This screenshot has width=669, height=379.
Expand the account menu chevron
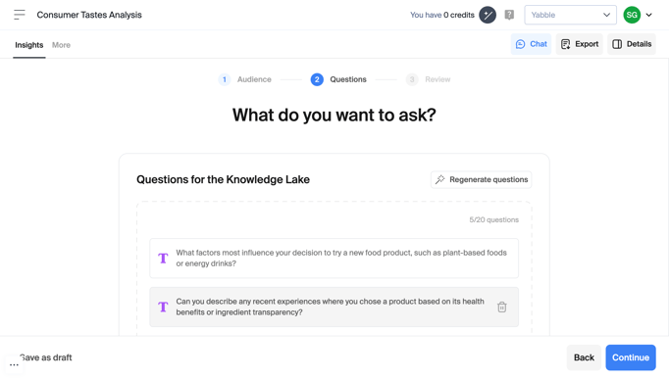click(x=649, y=15)
